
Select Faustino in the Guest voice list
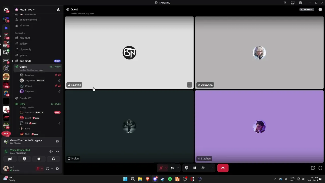pyautogui.click(x=40, y=75)
